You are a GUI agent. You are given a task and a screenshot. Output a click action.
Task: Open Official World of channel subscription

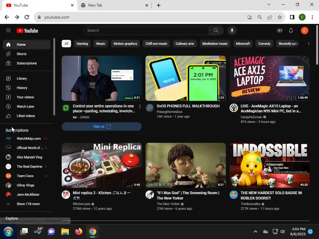(x=27, y=148)
